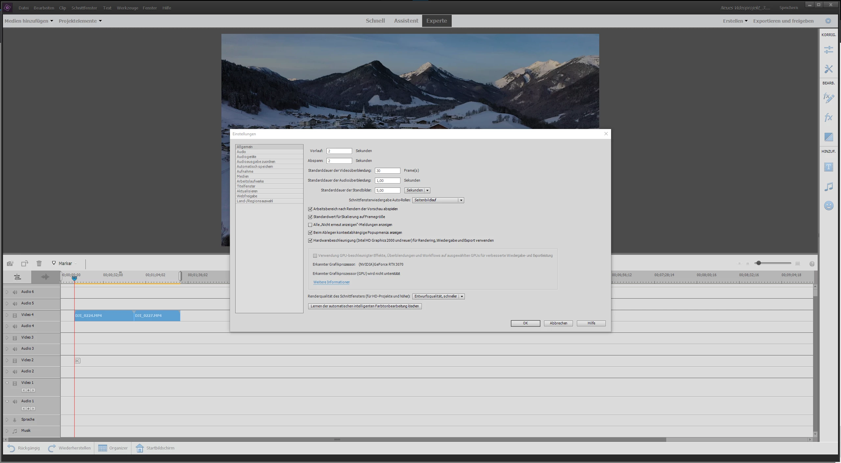Open the Graphics smiley icon panel
Screen dimensions: 841x463
point(828,206)
